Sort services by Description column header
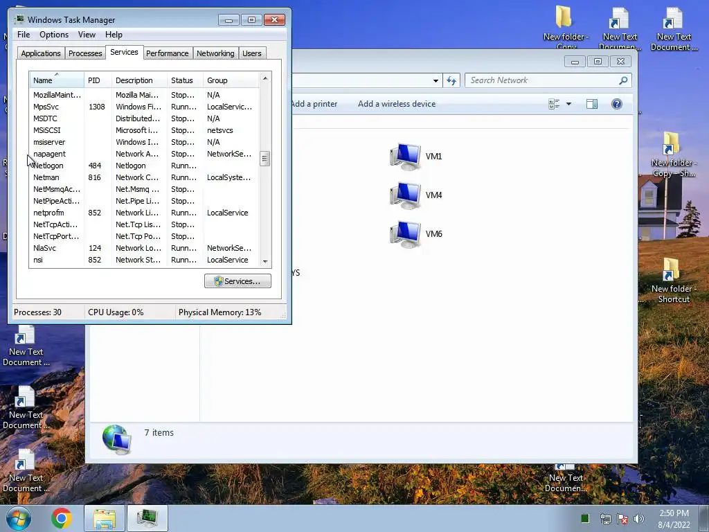Screen dimensions: 709x532 tap(139, 80)
